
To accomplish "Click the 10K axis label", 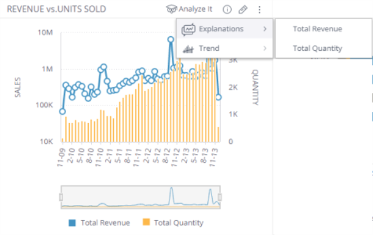I will click(46, 141).
